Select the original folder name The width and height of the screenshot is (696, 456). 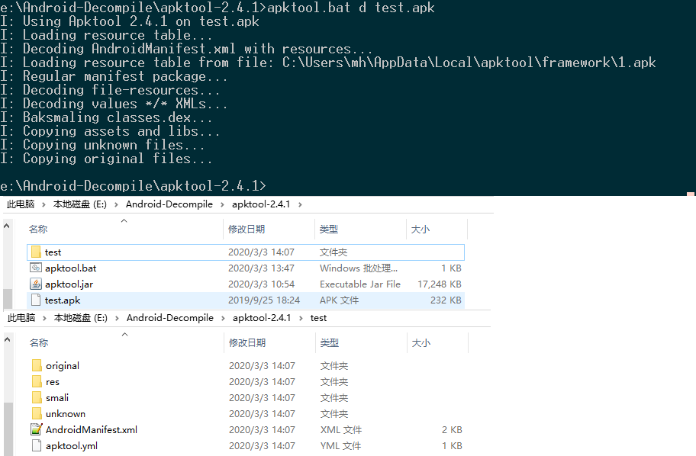pos(63,365)
